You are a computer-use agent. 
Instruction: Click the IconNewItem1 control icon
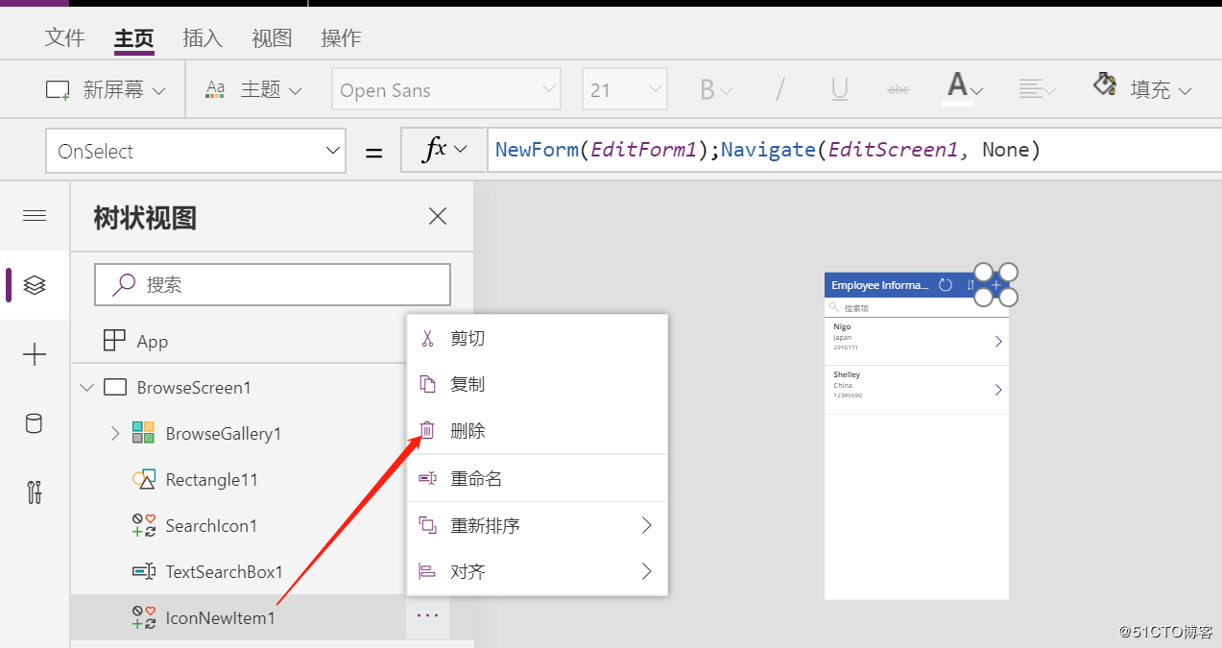pyautogui.click(x=143, y=617)
